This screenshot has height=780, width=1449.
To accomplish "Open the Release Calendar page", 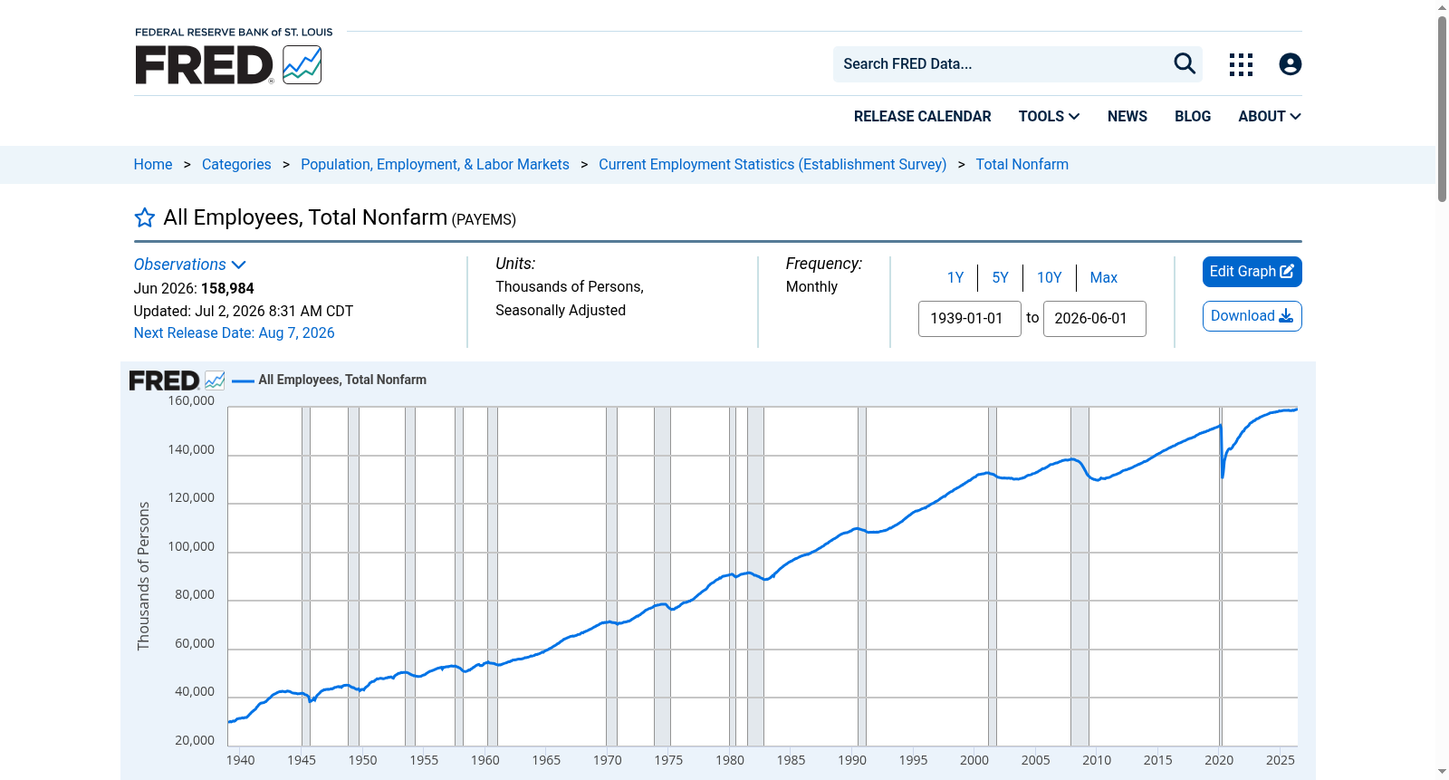I will [x=922, y=116].
